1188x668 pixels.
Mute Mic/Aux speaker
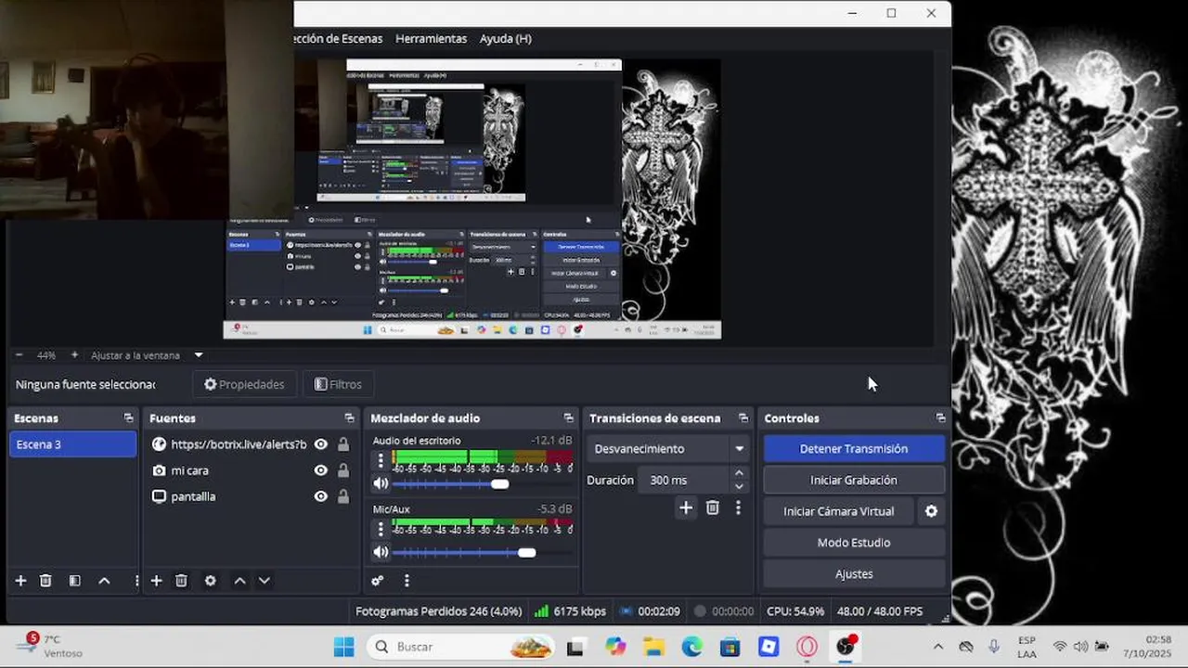[x=381, y=552]
